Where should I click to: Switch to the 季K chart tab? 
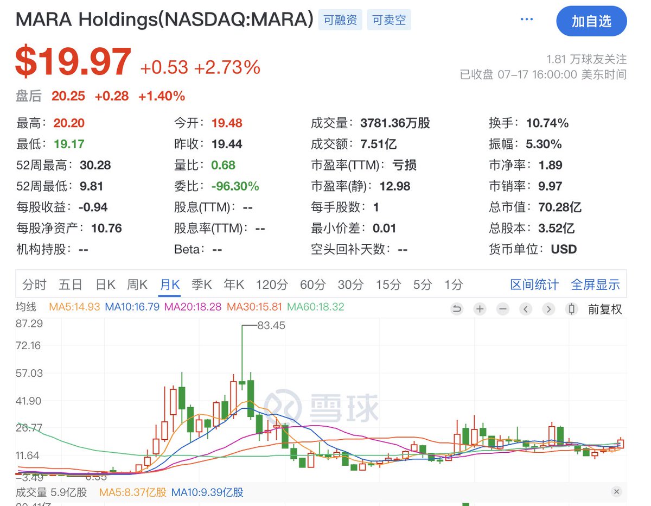click(202, 284)
